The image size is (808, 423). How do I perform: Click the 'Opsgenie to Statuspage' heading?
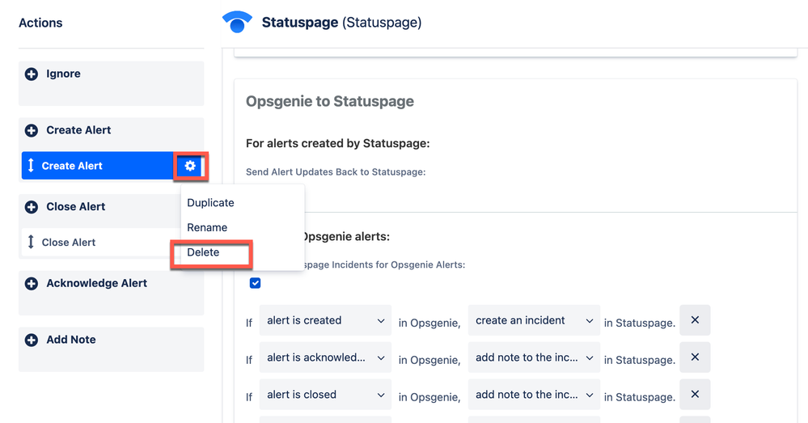pyautogui.click(x=330, y=101)
